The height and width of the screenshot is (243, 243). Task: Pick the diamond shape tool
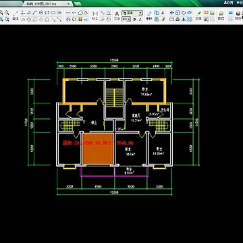[x=41, y=20]
